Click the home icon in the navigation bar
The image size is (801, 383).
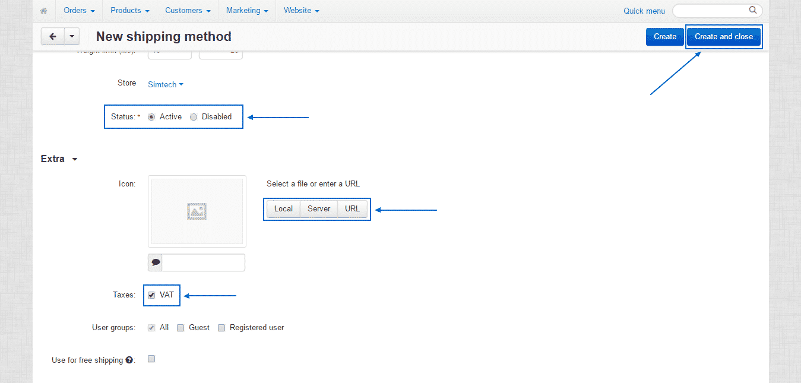pos(43,10)
